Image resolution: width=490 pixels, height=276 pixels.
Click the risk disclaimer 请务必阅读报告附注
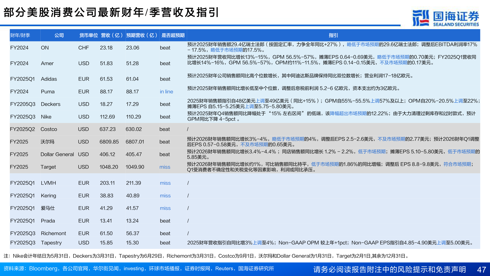[389, 270]
